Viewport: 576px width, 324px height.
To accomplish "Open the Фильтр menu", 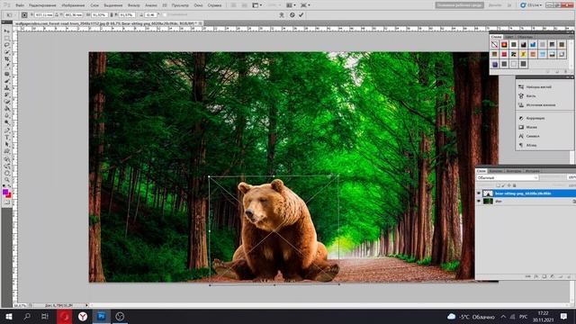I will point(134,5).
